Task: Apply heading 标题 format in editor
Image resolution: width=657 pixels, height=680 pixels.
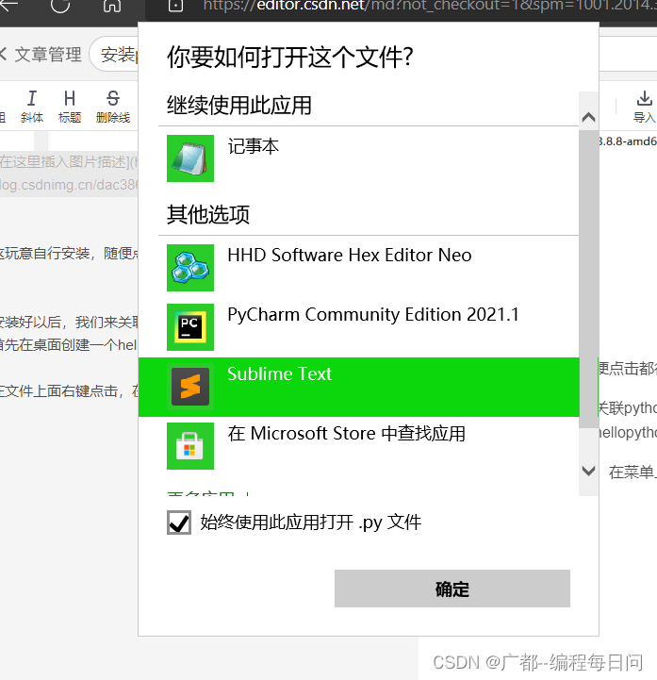Action: point(70,107)
